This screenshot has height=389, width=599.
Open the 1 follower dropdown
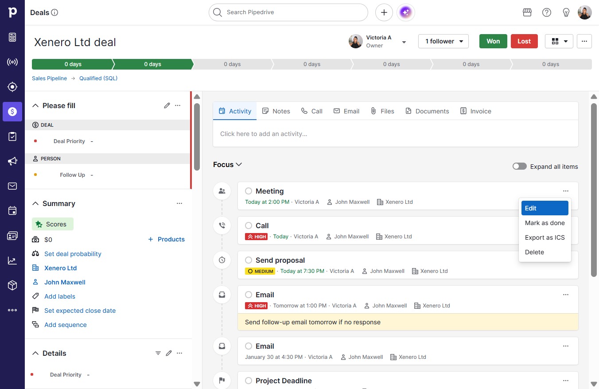[x=443, y=41]
